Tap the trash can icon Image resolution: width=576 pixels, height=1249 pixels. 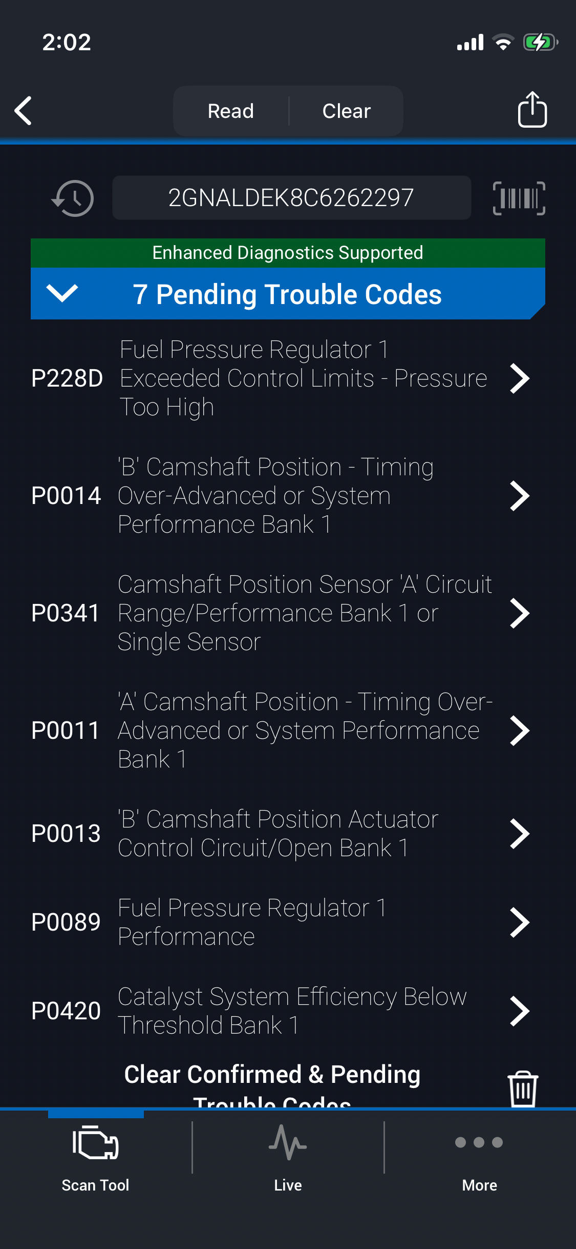point(522,1088)
